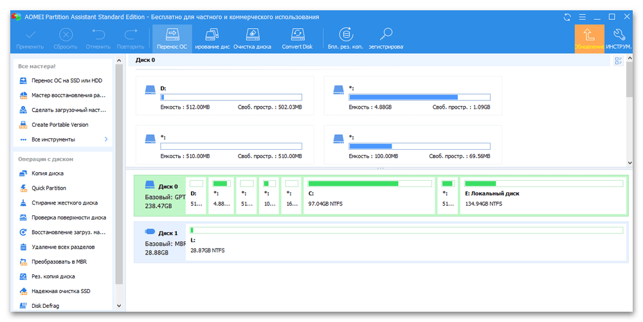The width and height of the screenshot is (643, 322).
Task: Open the free backup tool (Бпл. рез. коп.)
Action: (346, 39)
